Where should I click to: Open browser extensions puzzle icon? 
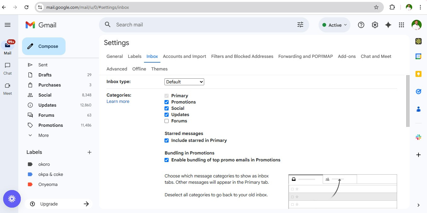(x=392, y=7)
